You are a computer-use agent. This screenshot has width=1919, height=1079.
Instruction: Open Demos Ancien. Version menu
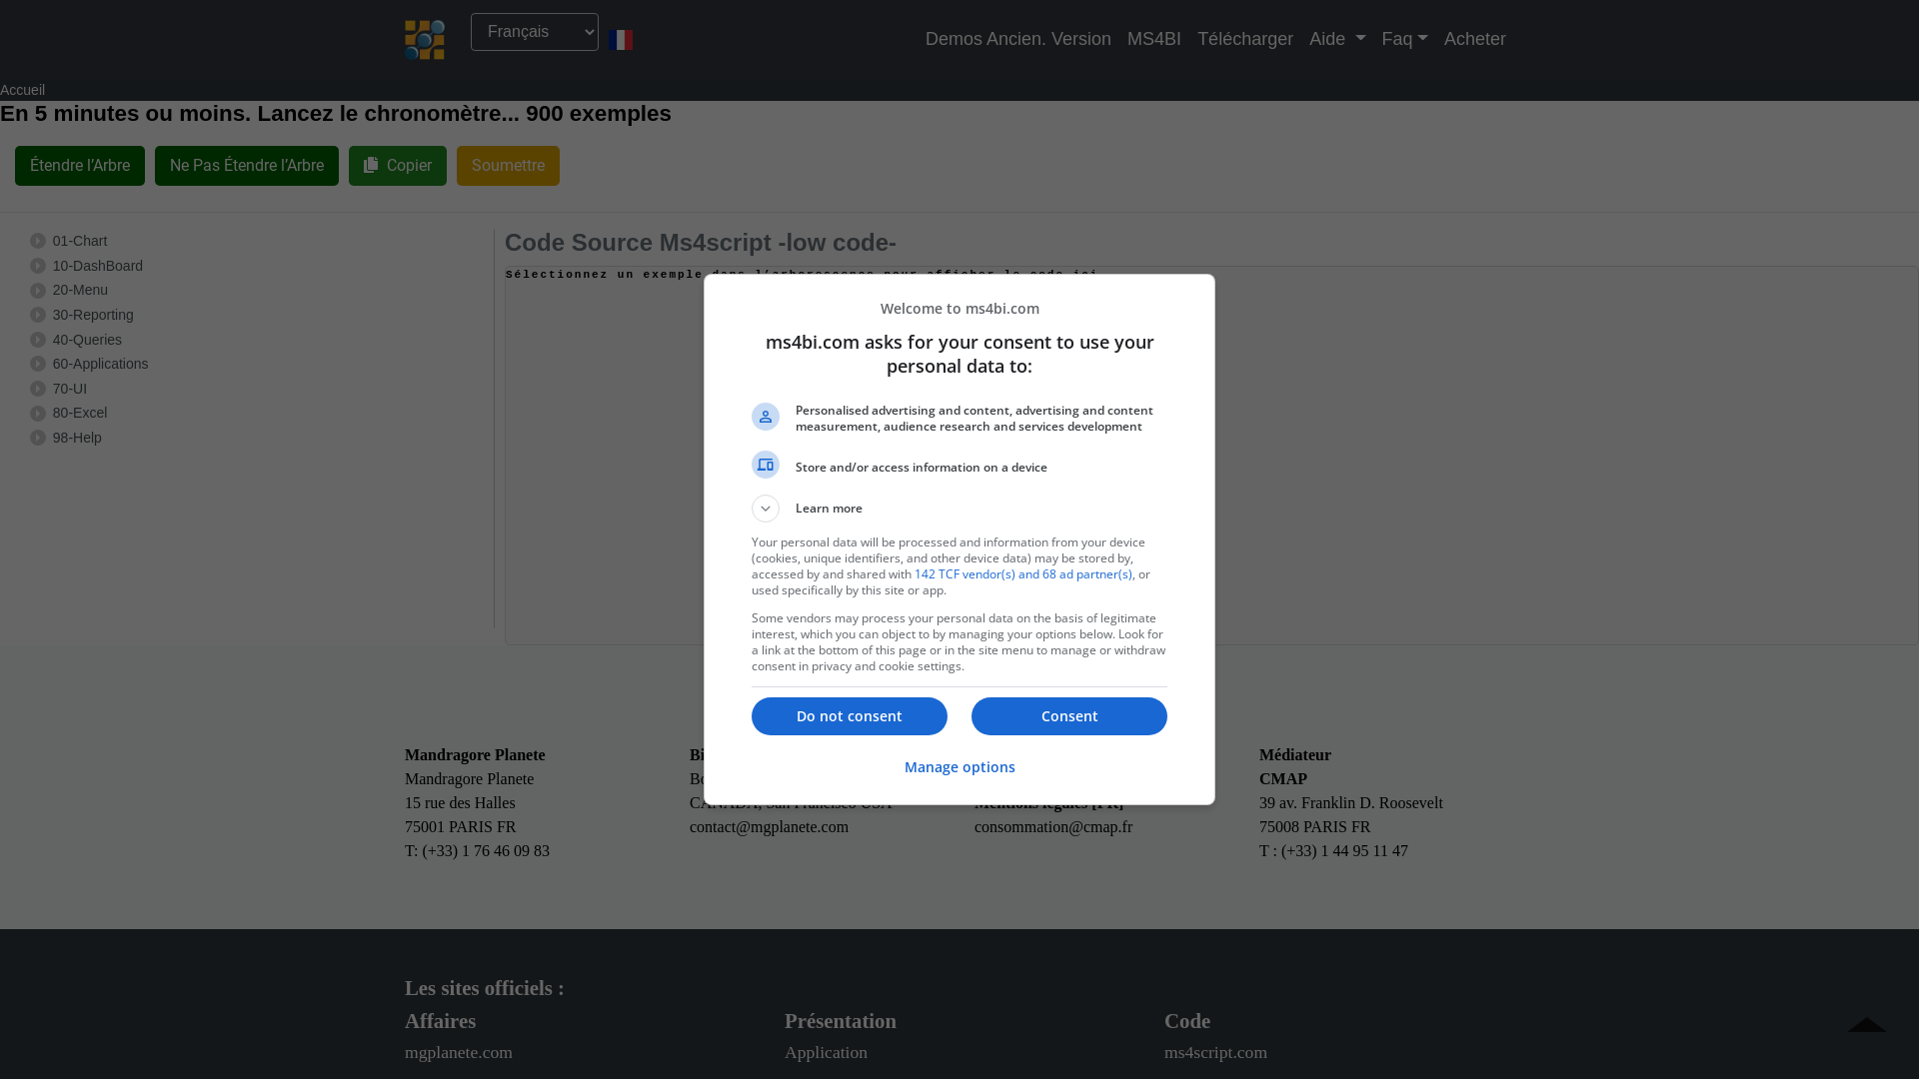(1017, 39)
